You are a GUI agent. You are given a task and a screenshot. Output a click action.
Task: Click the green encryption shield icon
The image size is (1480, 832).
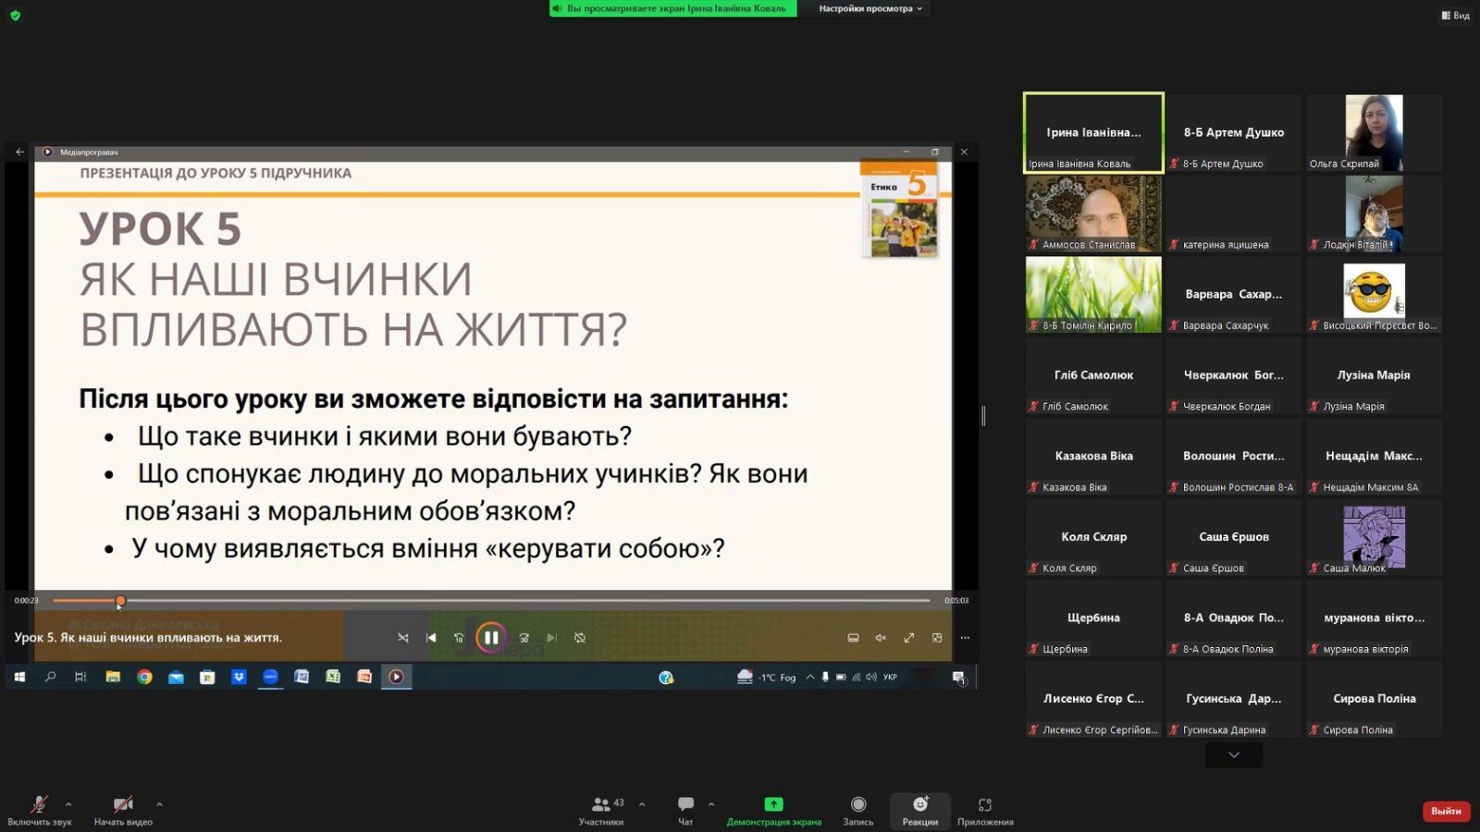coord(15,15)
